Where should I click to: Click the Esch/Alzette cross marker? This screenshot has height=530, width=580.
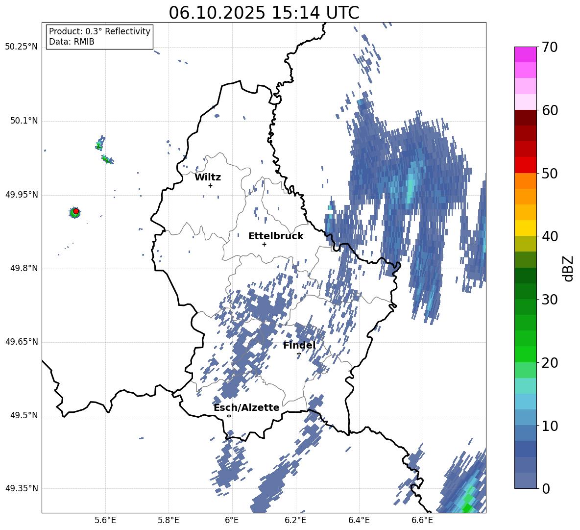point(229,416)
